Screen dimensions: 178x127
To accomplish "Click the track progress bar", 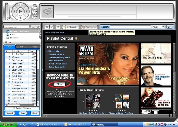I will pos(94,17).
